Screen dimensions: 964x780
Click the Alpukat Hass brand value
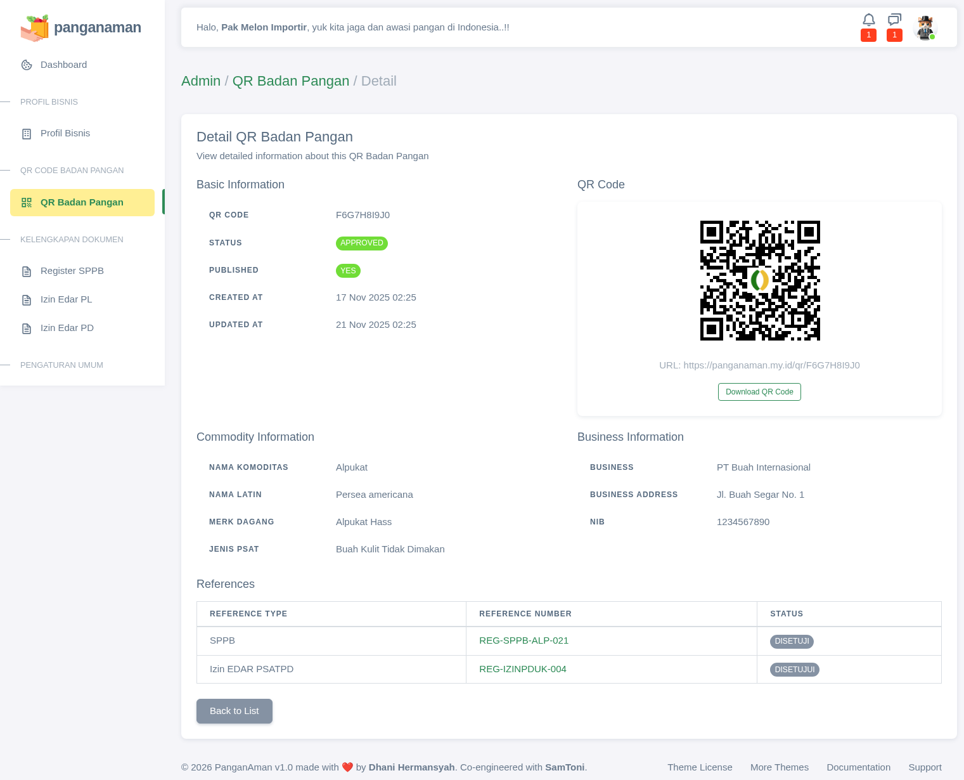364,522
